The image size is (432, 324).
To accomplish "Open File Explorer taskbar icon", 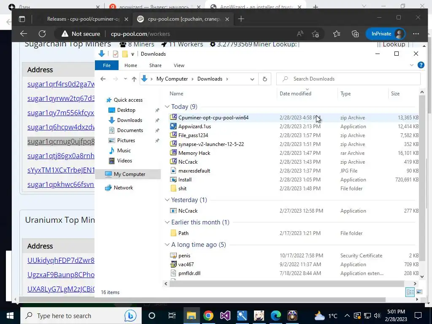I will coord(191,316).
